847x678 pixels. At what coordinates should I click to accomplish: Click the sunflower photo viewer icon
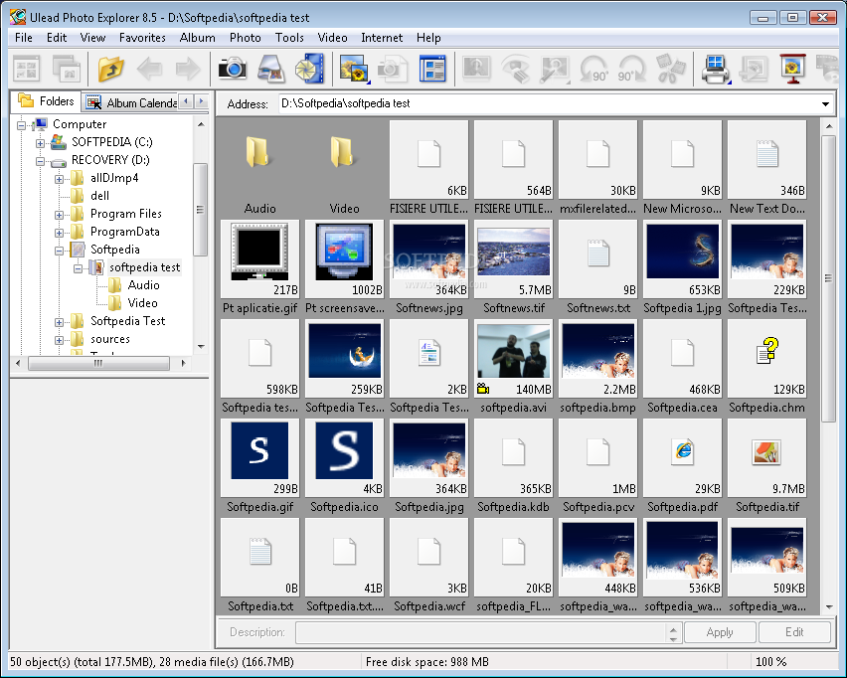coord(354,70)
